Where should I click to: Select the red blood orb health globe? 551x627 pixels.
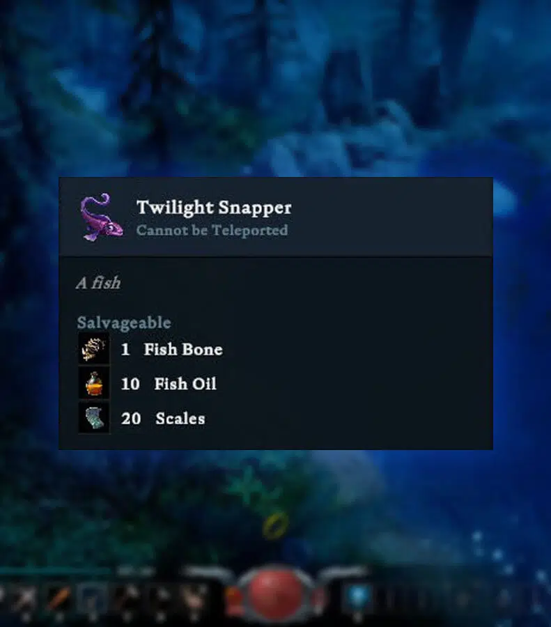[x=275, y=595]
